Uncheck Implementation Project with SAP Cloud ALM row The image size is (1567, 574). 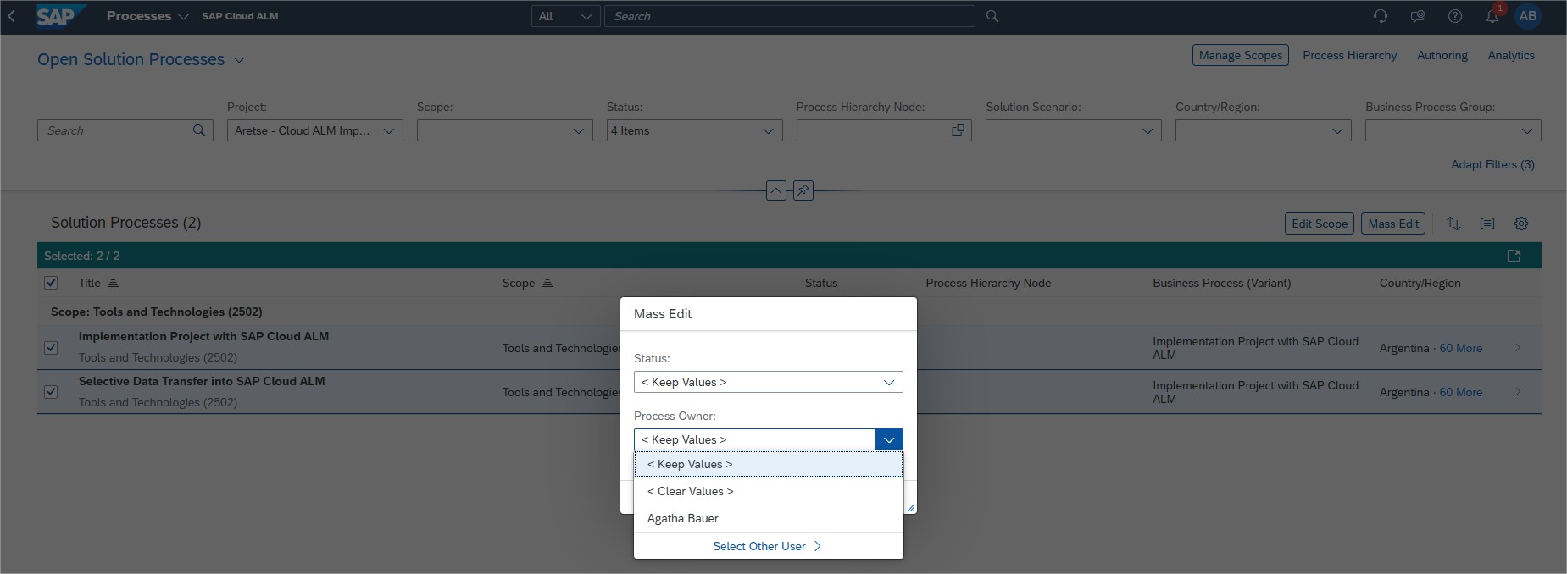[51, 348]
